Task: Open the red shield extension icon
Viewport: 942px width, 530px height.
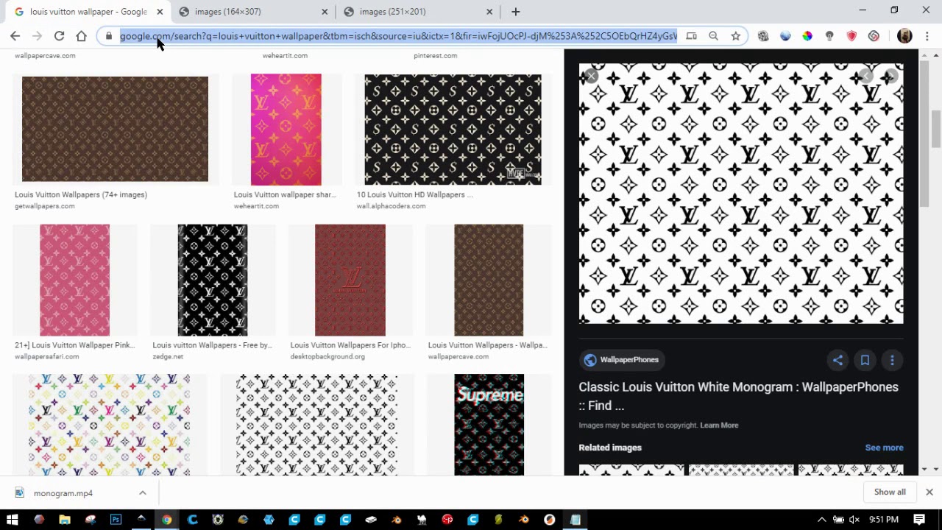Action: click(851, 35)
